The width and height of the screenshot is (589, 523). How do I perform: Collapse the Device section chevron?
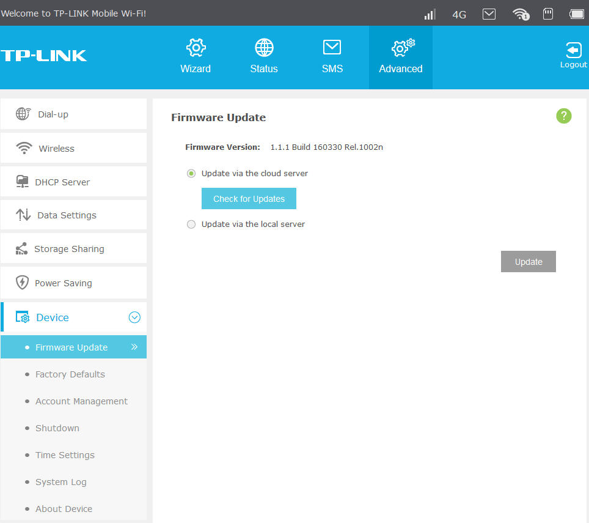click(x=134, y=317)
